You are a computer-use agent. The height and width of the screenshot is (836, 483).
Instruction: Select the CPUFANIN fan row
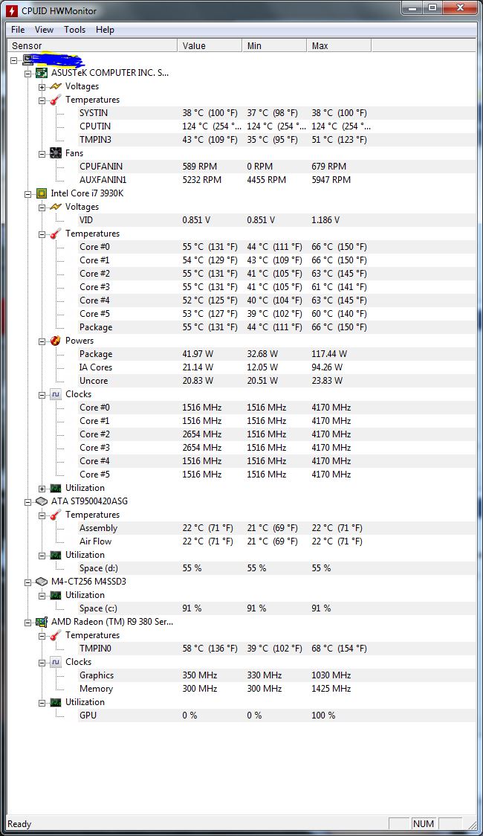pos(276,167)
